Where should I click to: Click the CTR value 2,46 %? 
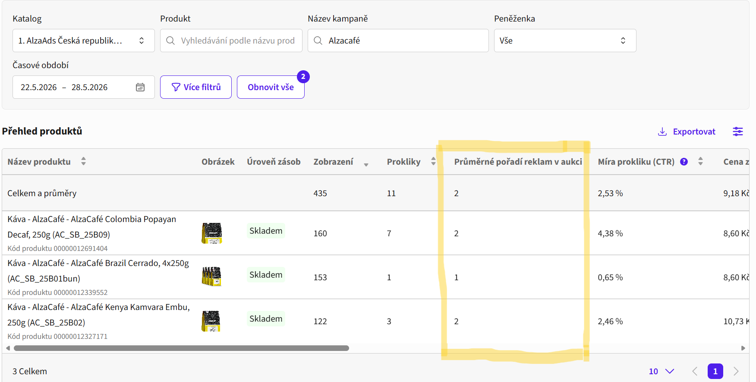point(610,321)
